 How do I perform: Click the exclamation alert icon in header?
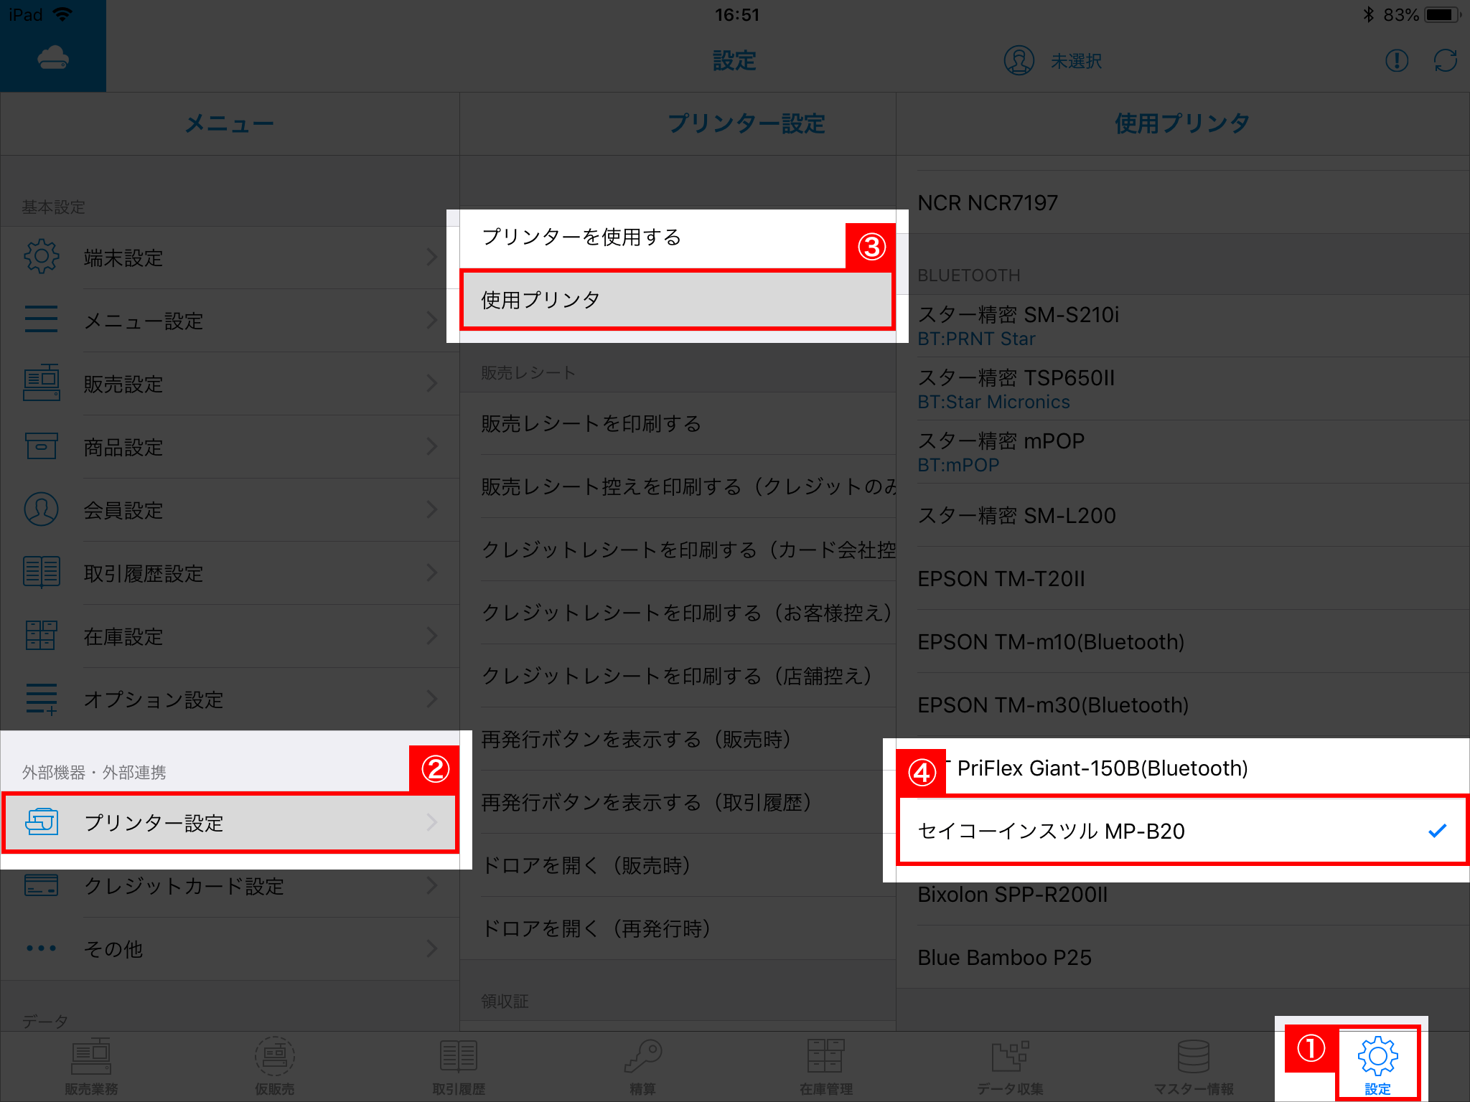pyautogui.click(x=1396, y=61)
